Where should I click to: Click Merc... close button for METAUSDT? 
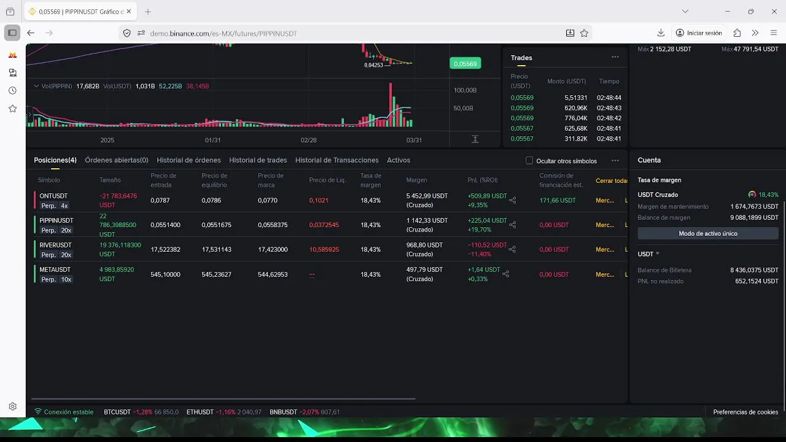click(605, 274)
